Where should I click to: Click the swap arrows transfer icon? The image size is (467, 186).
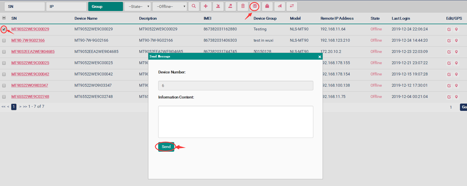tap(292, 6)
